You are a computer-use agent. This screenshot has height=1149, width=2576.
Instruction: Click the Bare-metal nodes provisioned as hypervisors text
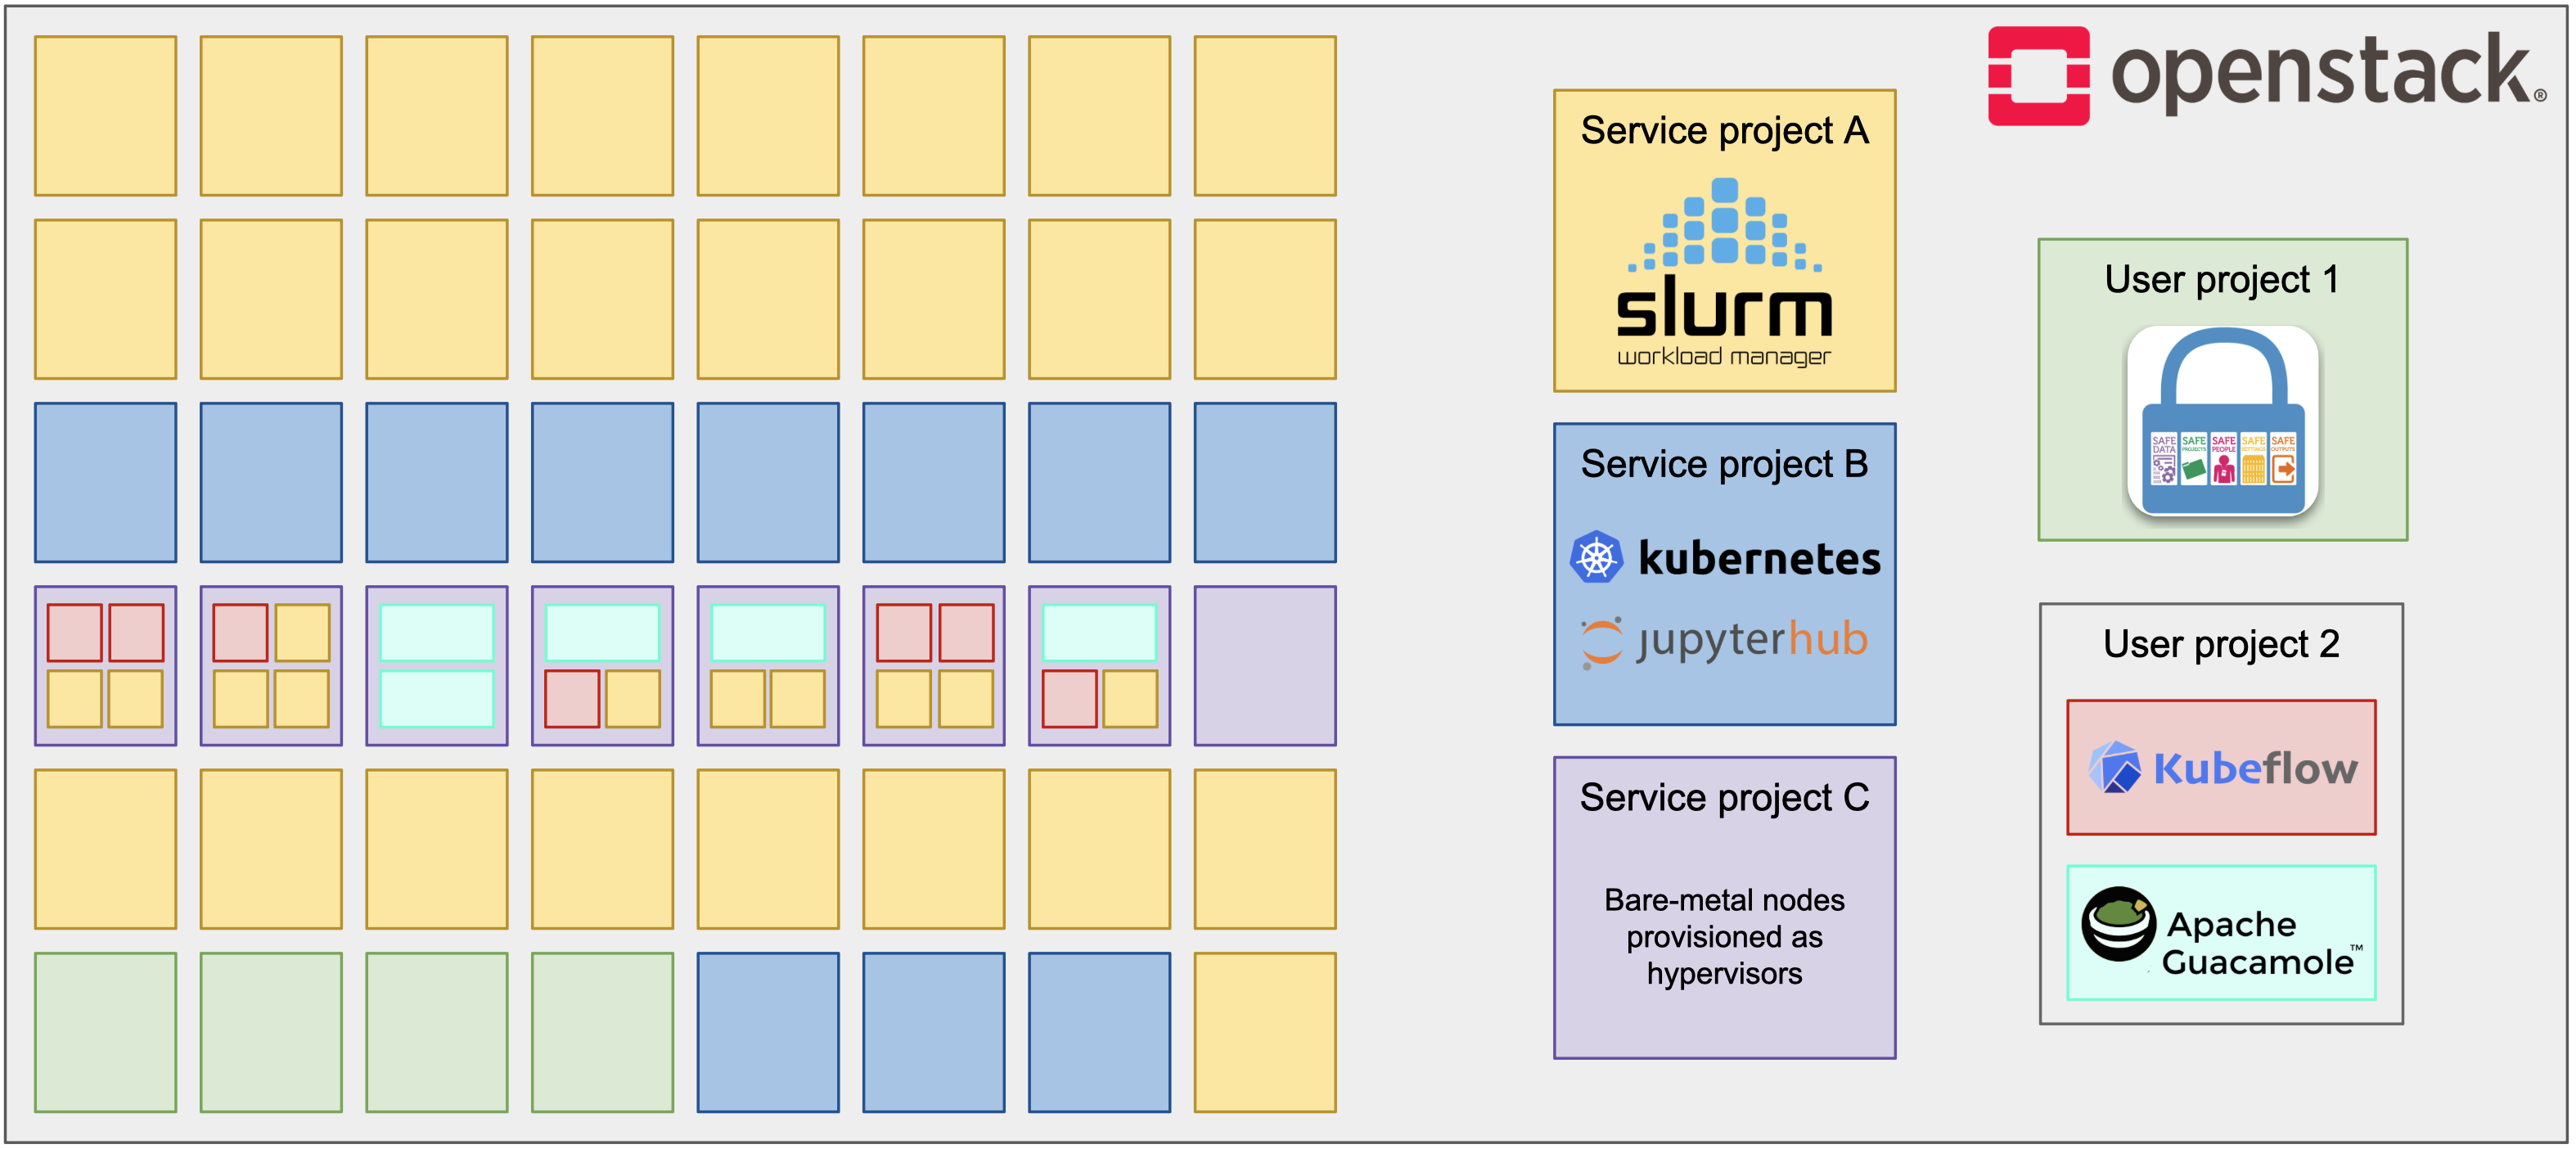pyautogui.click(x=1724, y=936)
